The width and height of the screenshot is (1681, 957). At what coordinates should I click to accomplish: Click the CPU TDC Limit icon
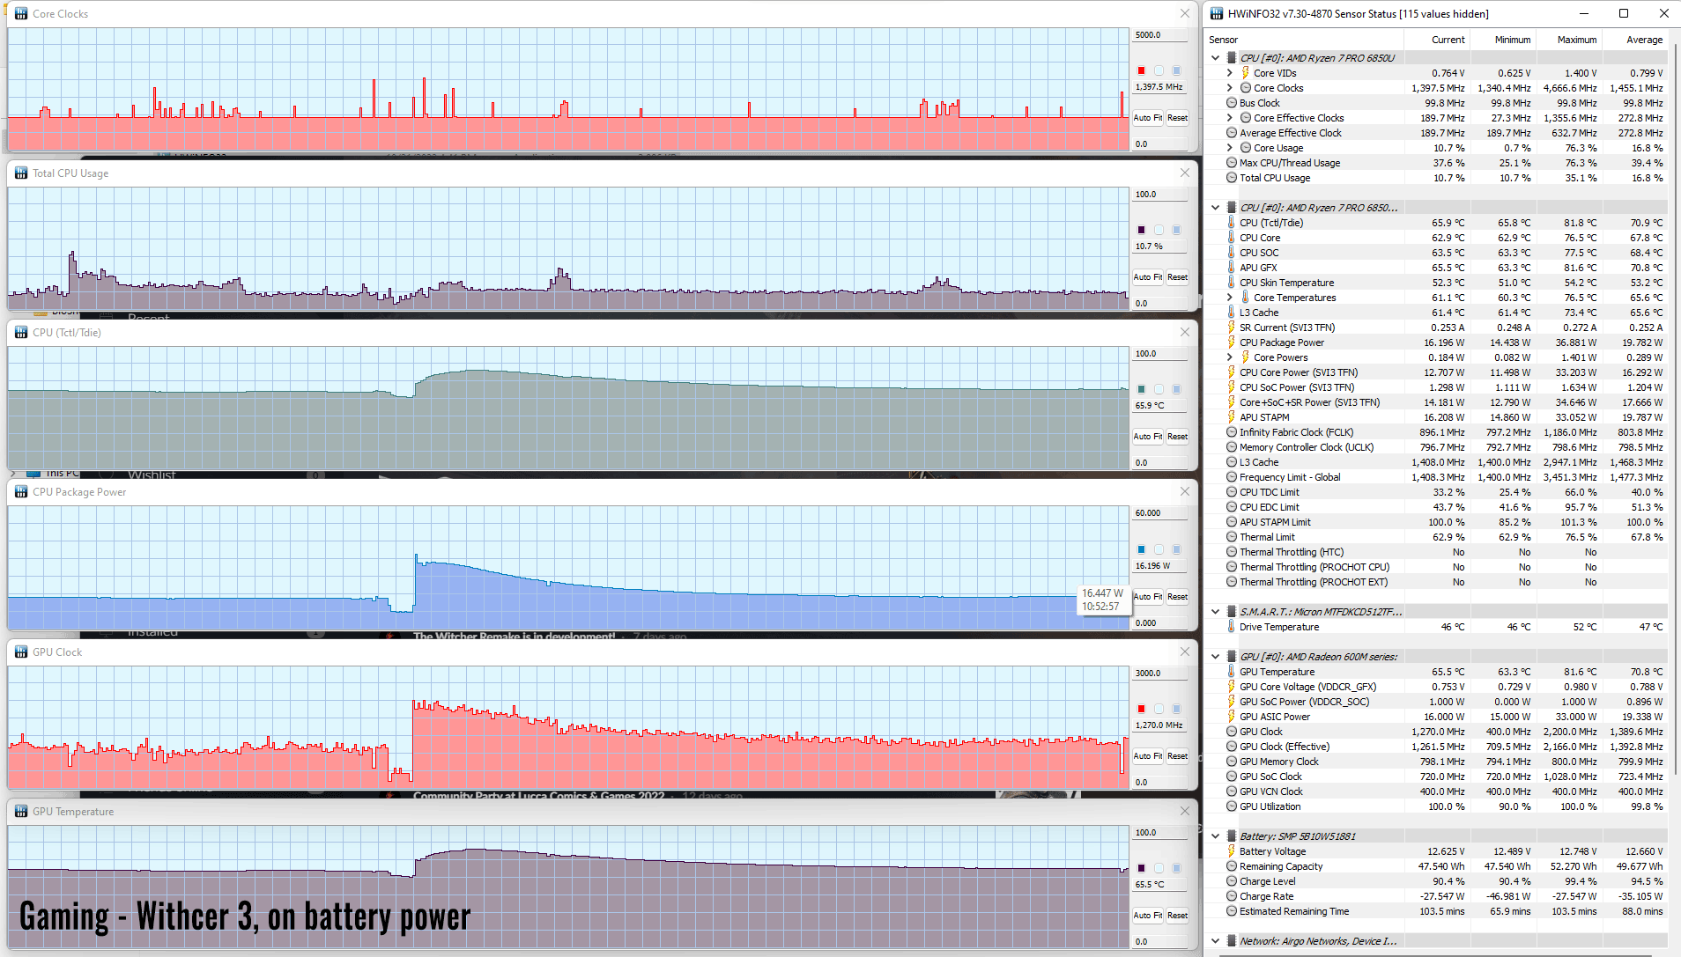1232,492
